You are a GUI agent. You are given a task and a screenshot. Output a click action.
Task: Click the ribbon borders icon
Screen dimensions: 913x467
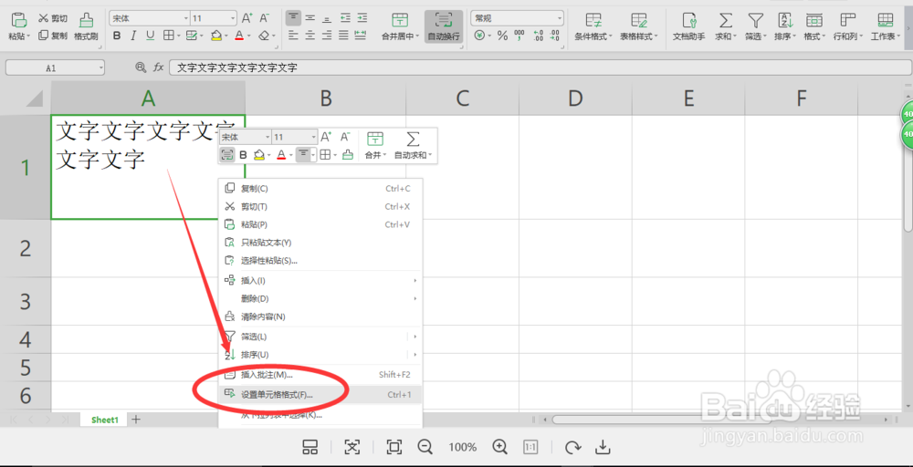pos(168,36)
